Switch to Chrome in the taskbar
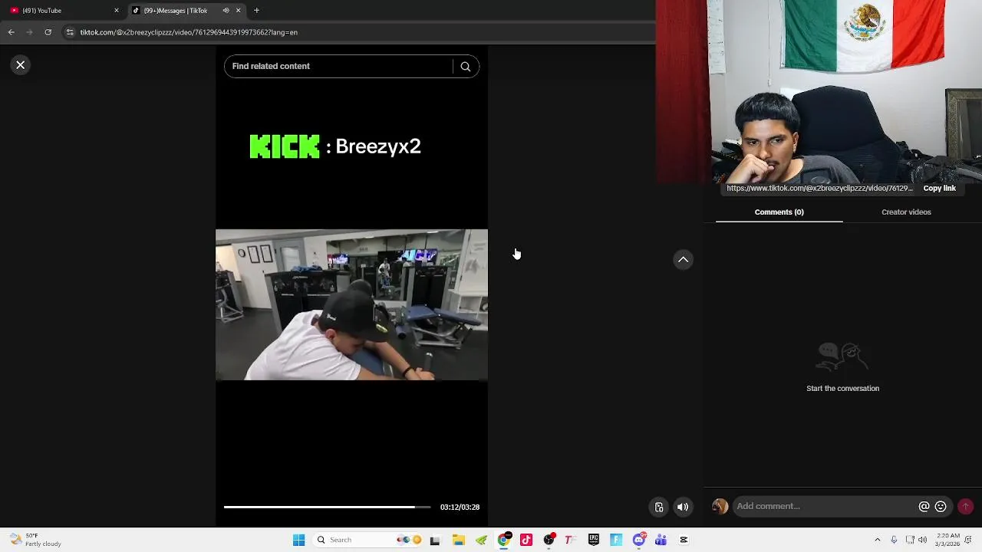The image size is (982, 552). 503,540
